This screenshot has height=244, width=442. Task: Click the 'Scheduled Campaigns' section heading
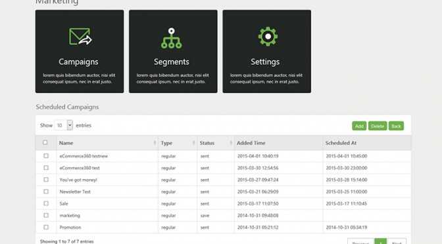[67, 107]
